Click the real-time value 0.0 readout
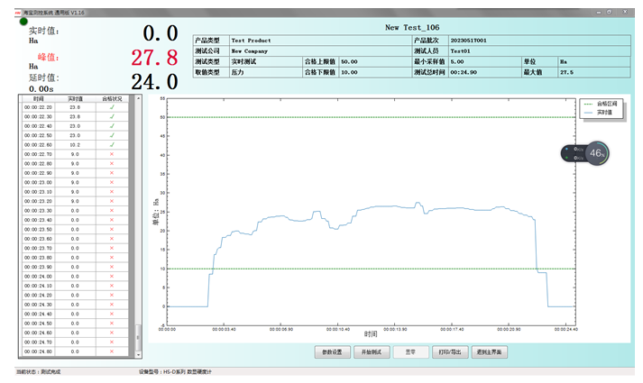Image resolution: width=643 pixels, height=383 pixels. point(161,33)
